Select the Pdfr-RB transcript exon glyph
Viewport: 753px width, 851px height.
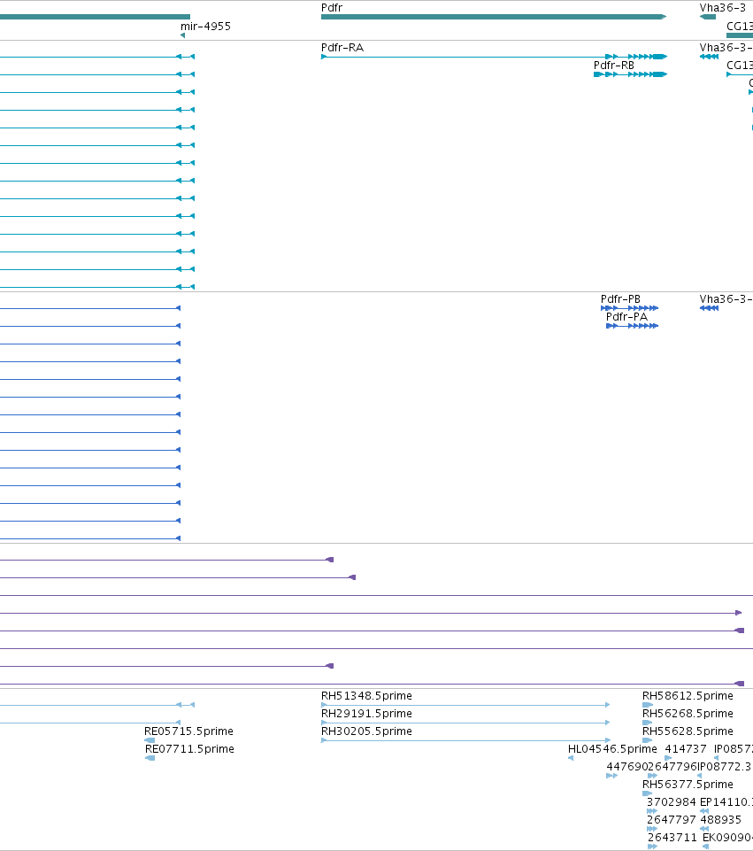pos(631,74)
